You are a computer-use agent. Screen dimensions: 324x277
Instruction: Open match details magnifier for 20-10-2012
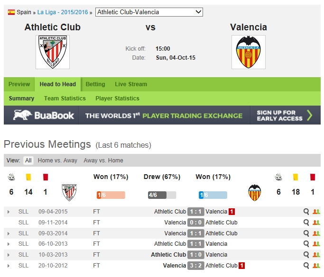(306, 266)
